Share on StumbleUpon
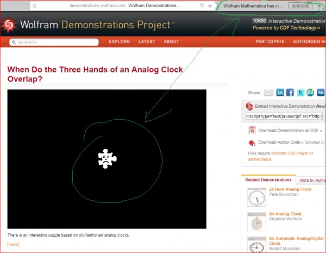The width and height of the screenshot is (326, 253). [310, 92]
